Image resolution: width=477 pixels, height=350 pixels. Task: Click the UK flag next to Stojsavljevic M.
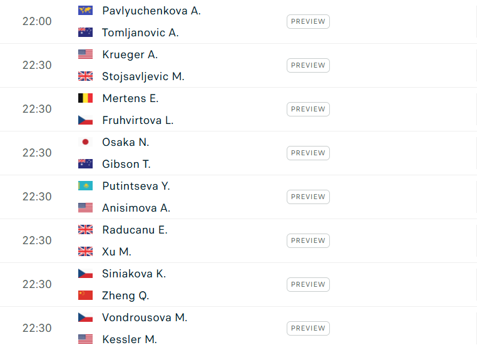(x=86, y=76)
